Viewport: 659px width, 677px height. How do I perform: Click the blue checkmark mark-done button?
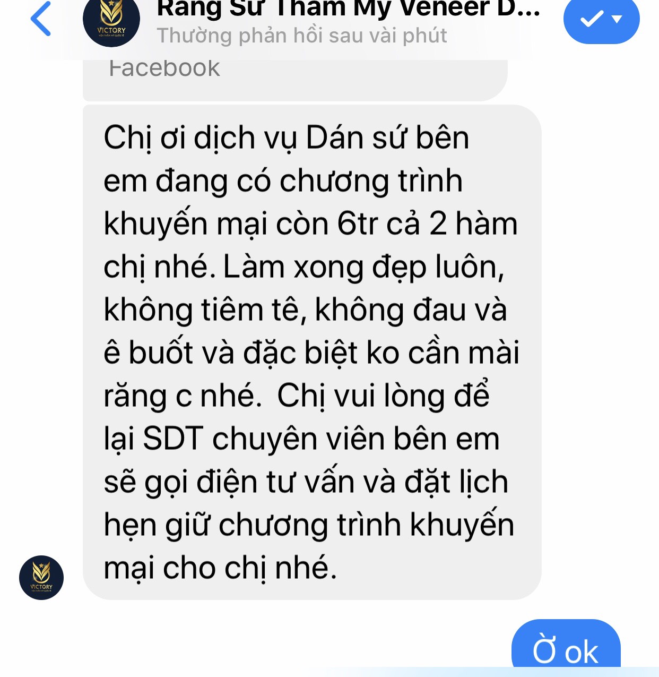tap(592, 20)
